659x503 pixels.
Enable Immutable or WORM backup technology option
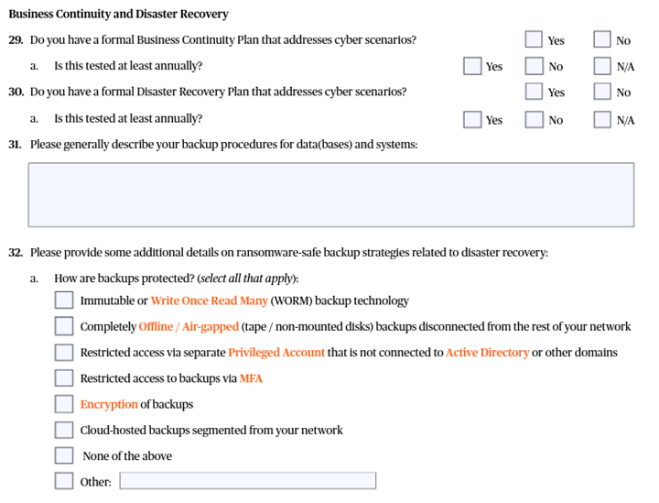pos(63,301)
